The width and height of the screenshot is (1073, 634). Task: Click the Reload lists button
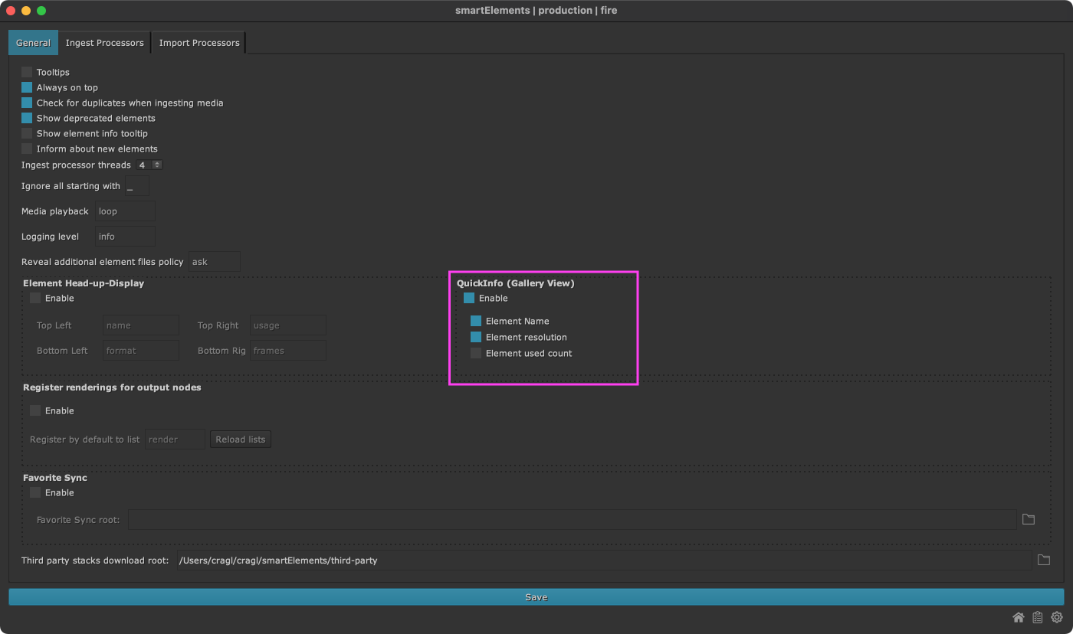click(240, 440)
